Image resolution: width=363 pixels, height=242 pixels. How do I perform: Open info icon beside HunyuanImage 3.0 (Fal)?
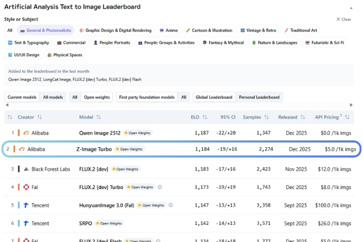pyautogui.click(x=171, y=205)
